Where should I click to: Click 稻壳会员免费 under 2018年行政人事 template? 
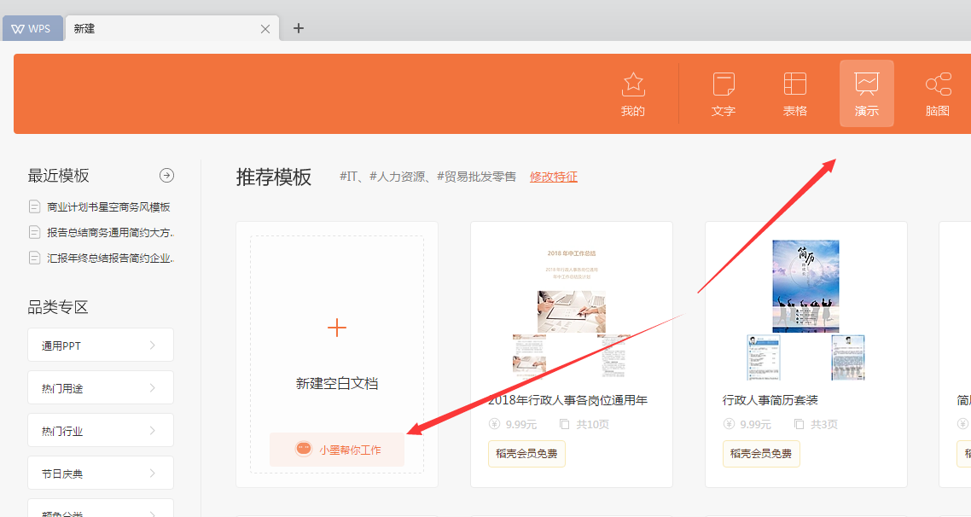(x=526, y=454)
